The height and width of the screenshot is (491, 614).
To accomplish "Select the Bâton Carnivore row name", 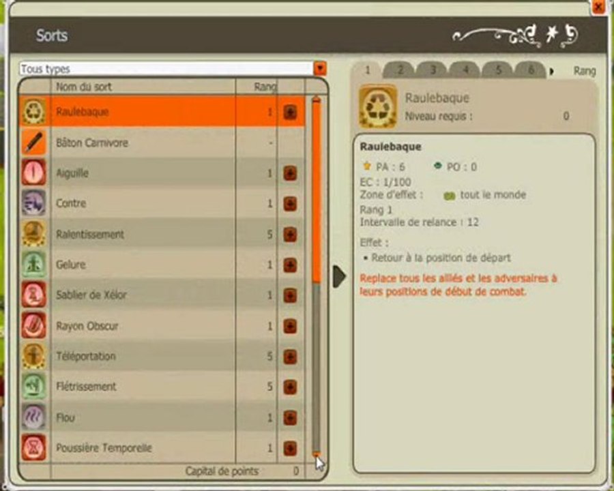I will pyautogui.click(x=92, y=143).
